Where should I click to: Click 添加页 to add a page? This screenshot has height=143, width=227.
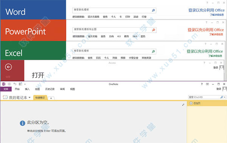click(x=195, y=103)
